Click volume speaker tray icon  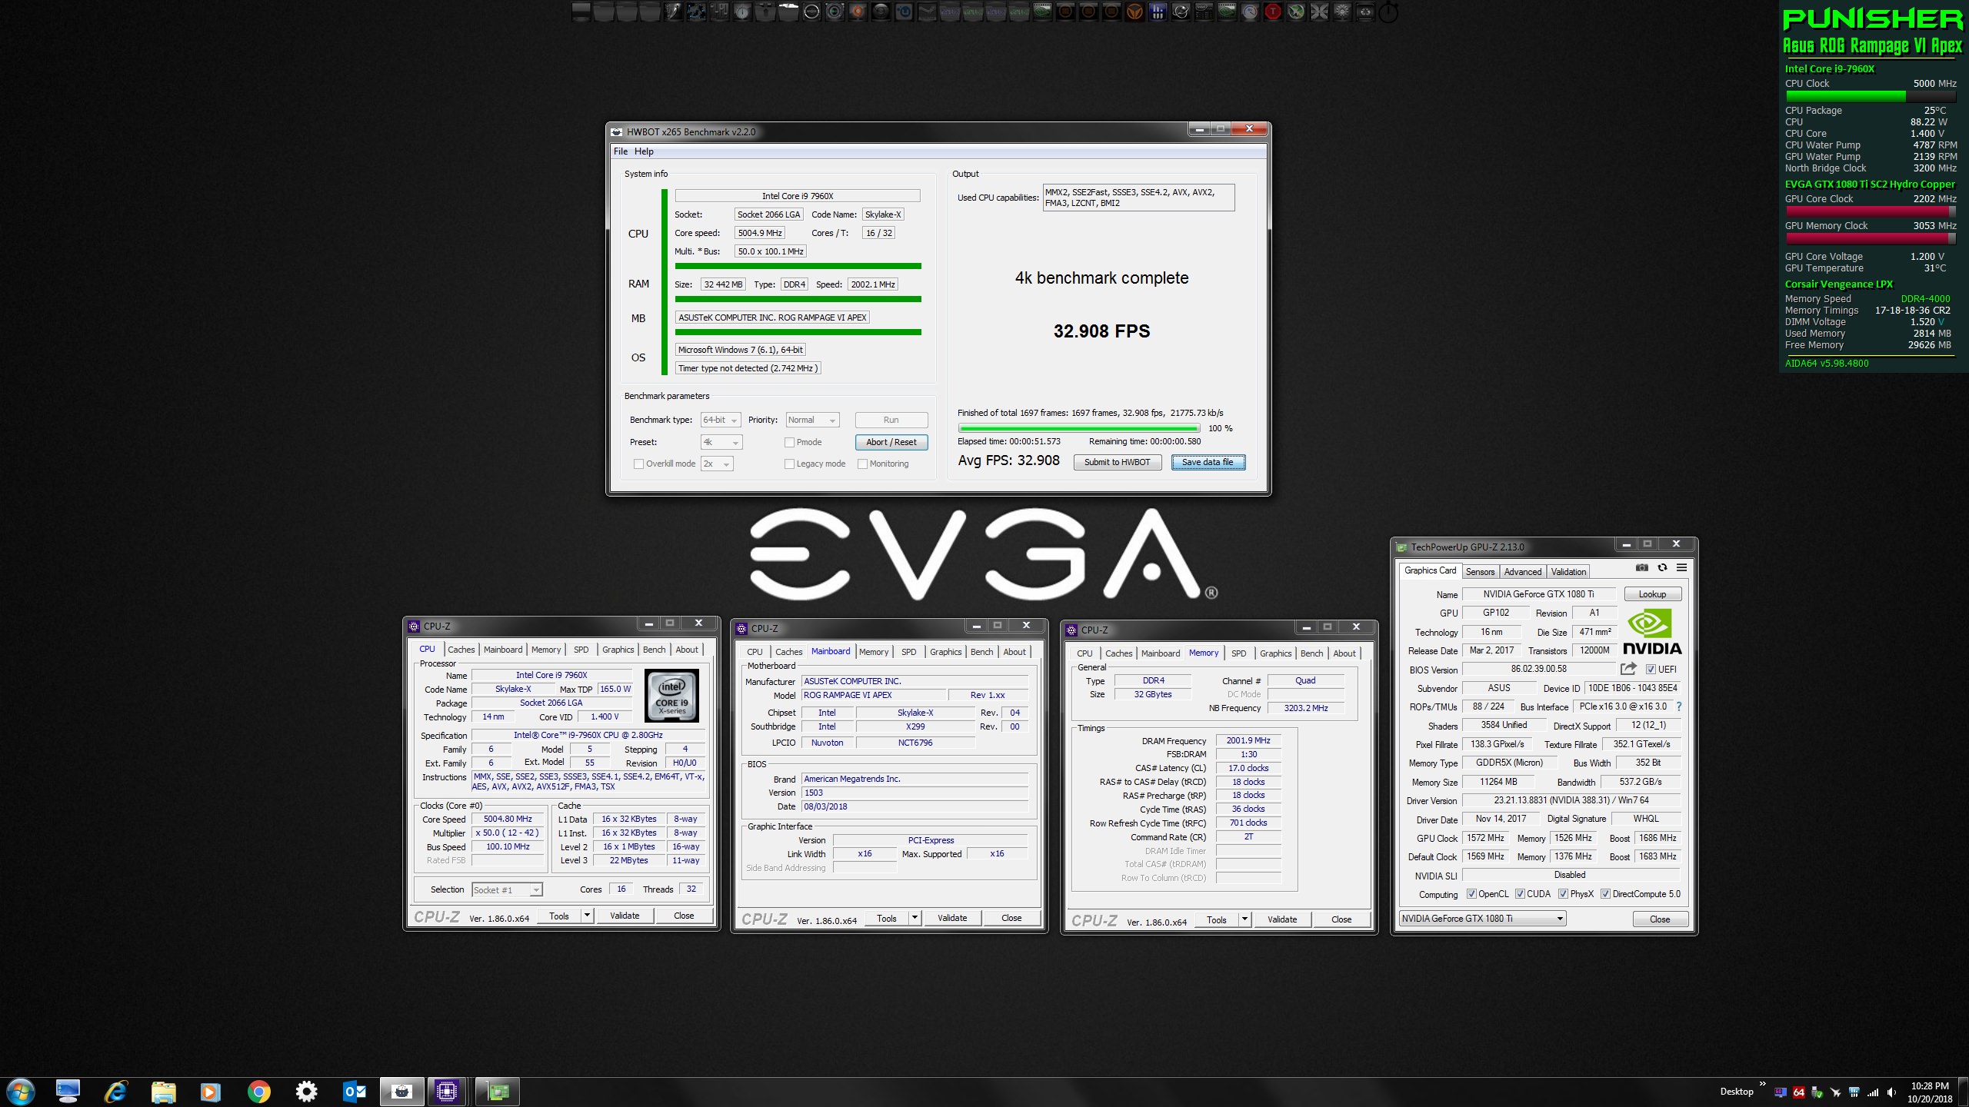pos(1891,1092)
